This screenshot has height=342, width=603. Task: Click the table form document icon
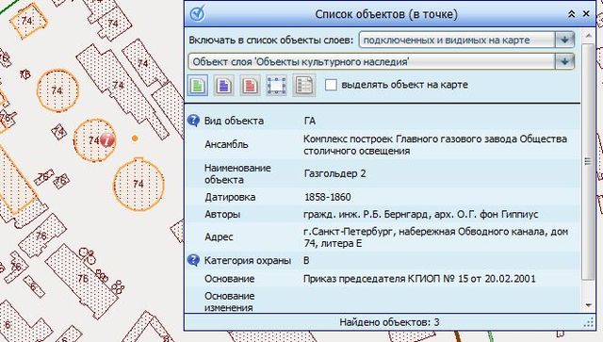303,86
